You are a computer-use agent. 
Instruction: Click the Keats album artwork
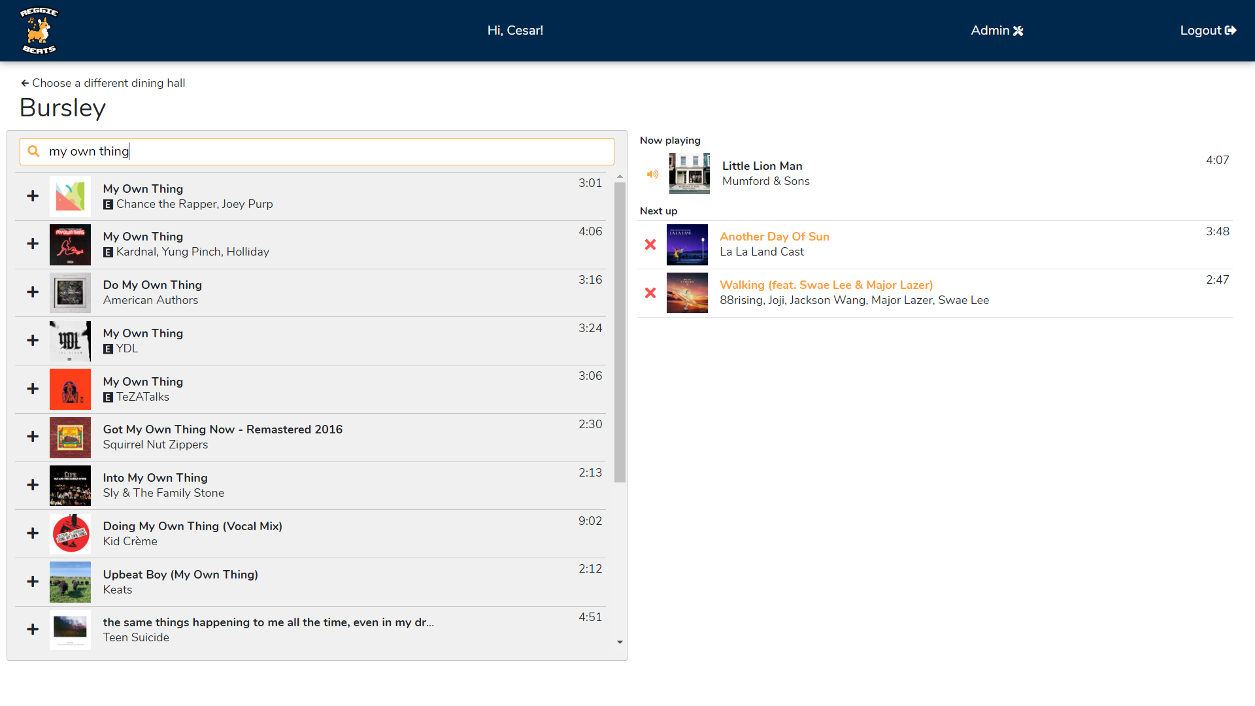click(70, 582)
